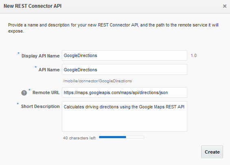Click the API Name input field

coord(124,70)
